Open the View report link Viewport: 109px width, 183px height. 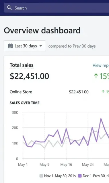click(x=101, y=65)
